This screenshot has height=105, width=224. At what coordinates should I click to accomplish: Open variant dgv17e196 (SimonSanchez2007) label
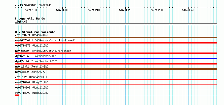[36, 61]
